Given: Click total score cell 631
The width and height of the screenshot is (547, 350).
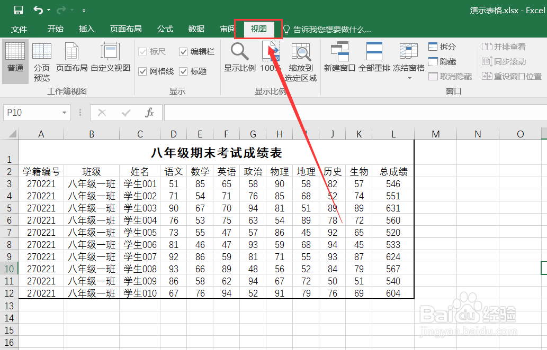Looking at the screenshot, I should 393,208.
